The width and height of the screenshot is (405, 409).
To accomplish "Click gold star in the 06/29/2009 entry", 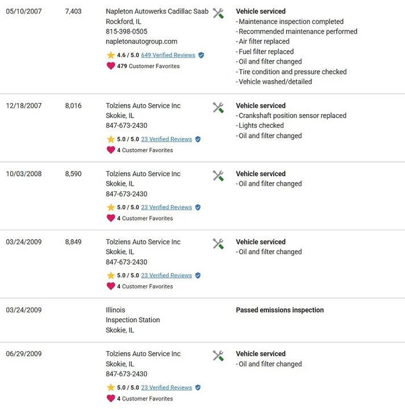I will pos(111,387).
